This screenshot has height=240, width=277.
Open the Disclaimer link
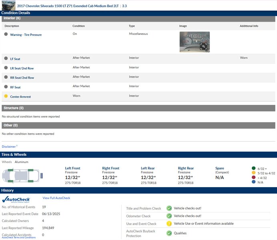coord(9,147)
